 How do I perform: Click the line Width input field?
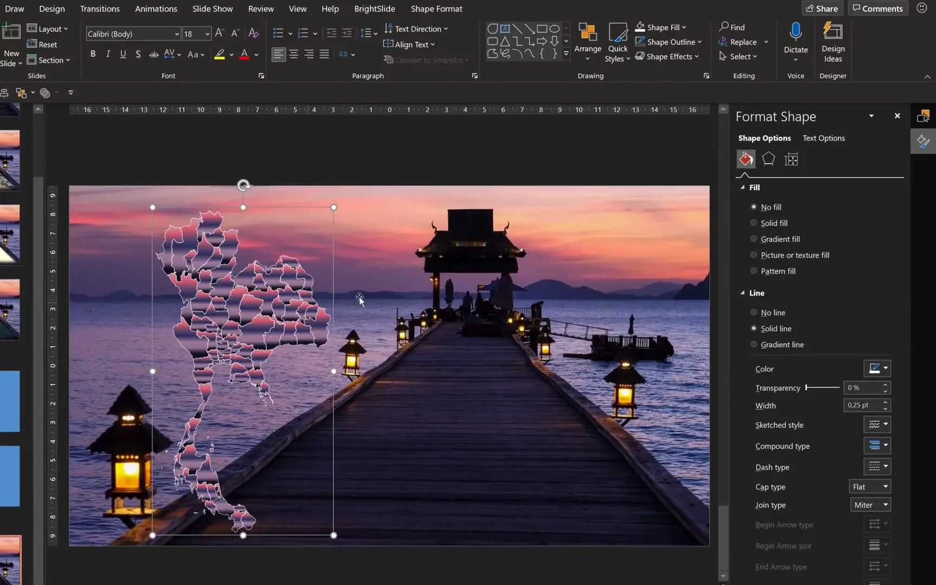point(862,405)
